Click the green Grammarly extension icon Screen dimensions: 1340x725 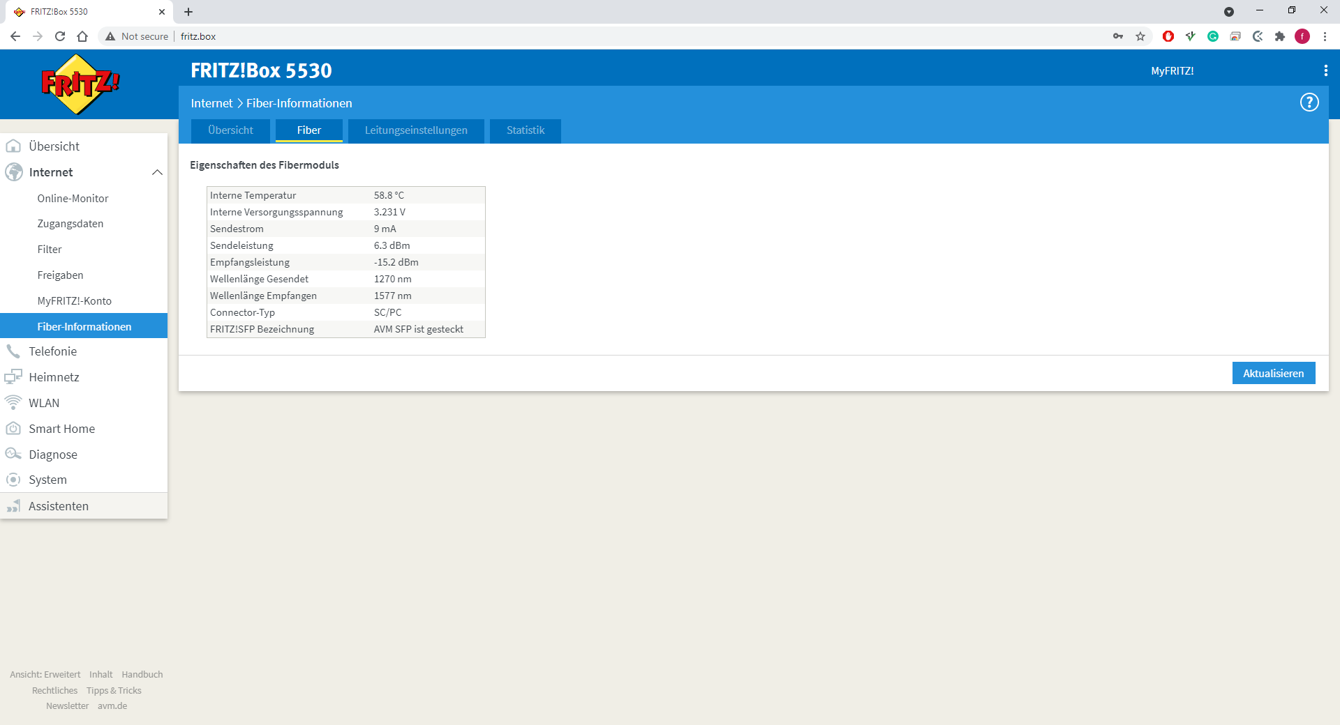(x=1213, y=36)
